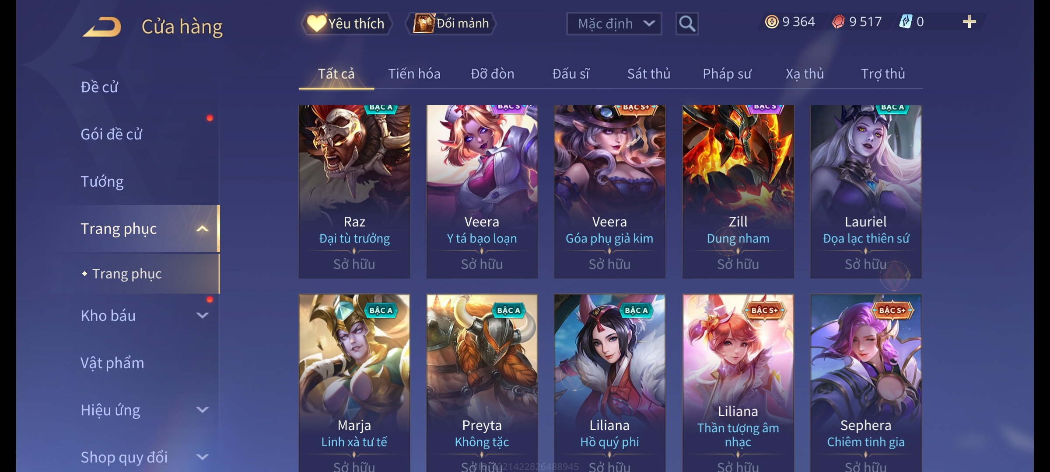This screenshot has width=1050, height=472.
Task: Expand the Kho báu sidebar section
Action: 202,315
